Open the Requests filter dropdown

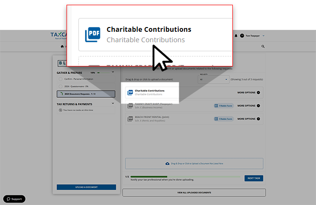pos(213,79)
